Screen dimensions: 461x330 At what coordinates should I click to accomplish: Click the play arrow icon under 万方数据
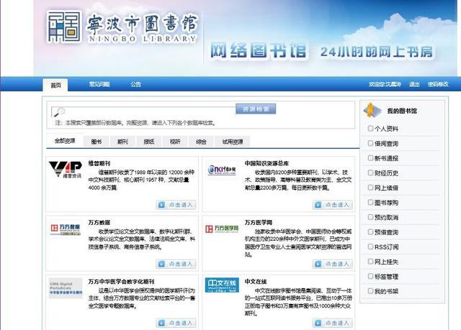(x=161, y=264)
